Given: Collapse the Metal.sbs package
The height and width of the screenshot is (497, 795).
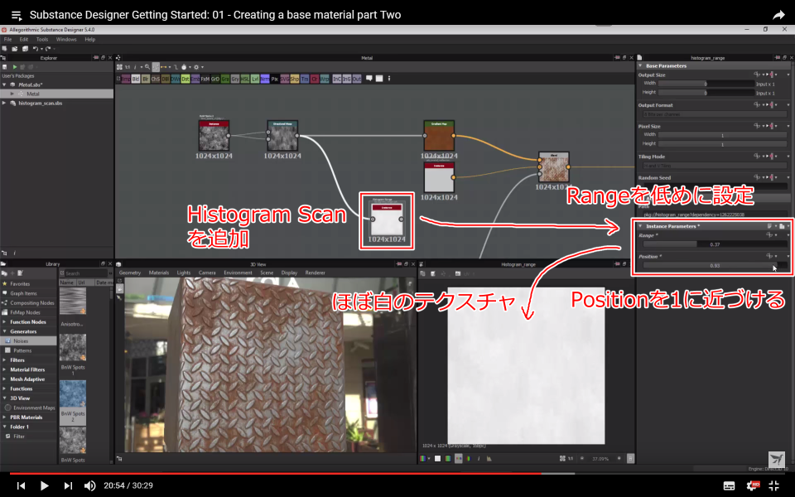Looking at the screenshot, I should point(4,84).
